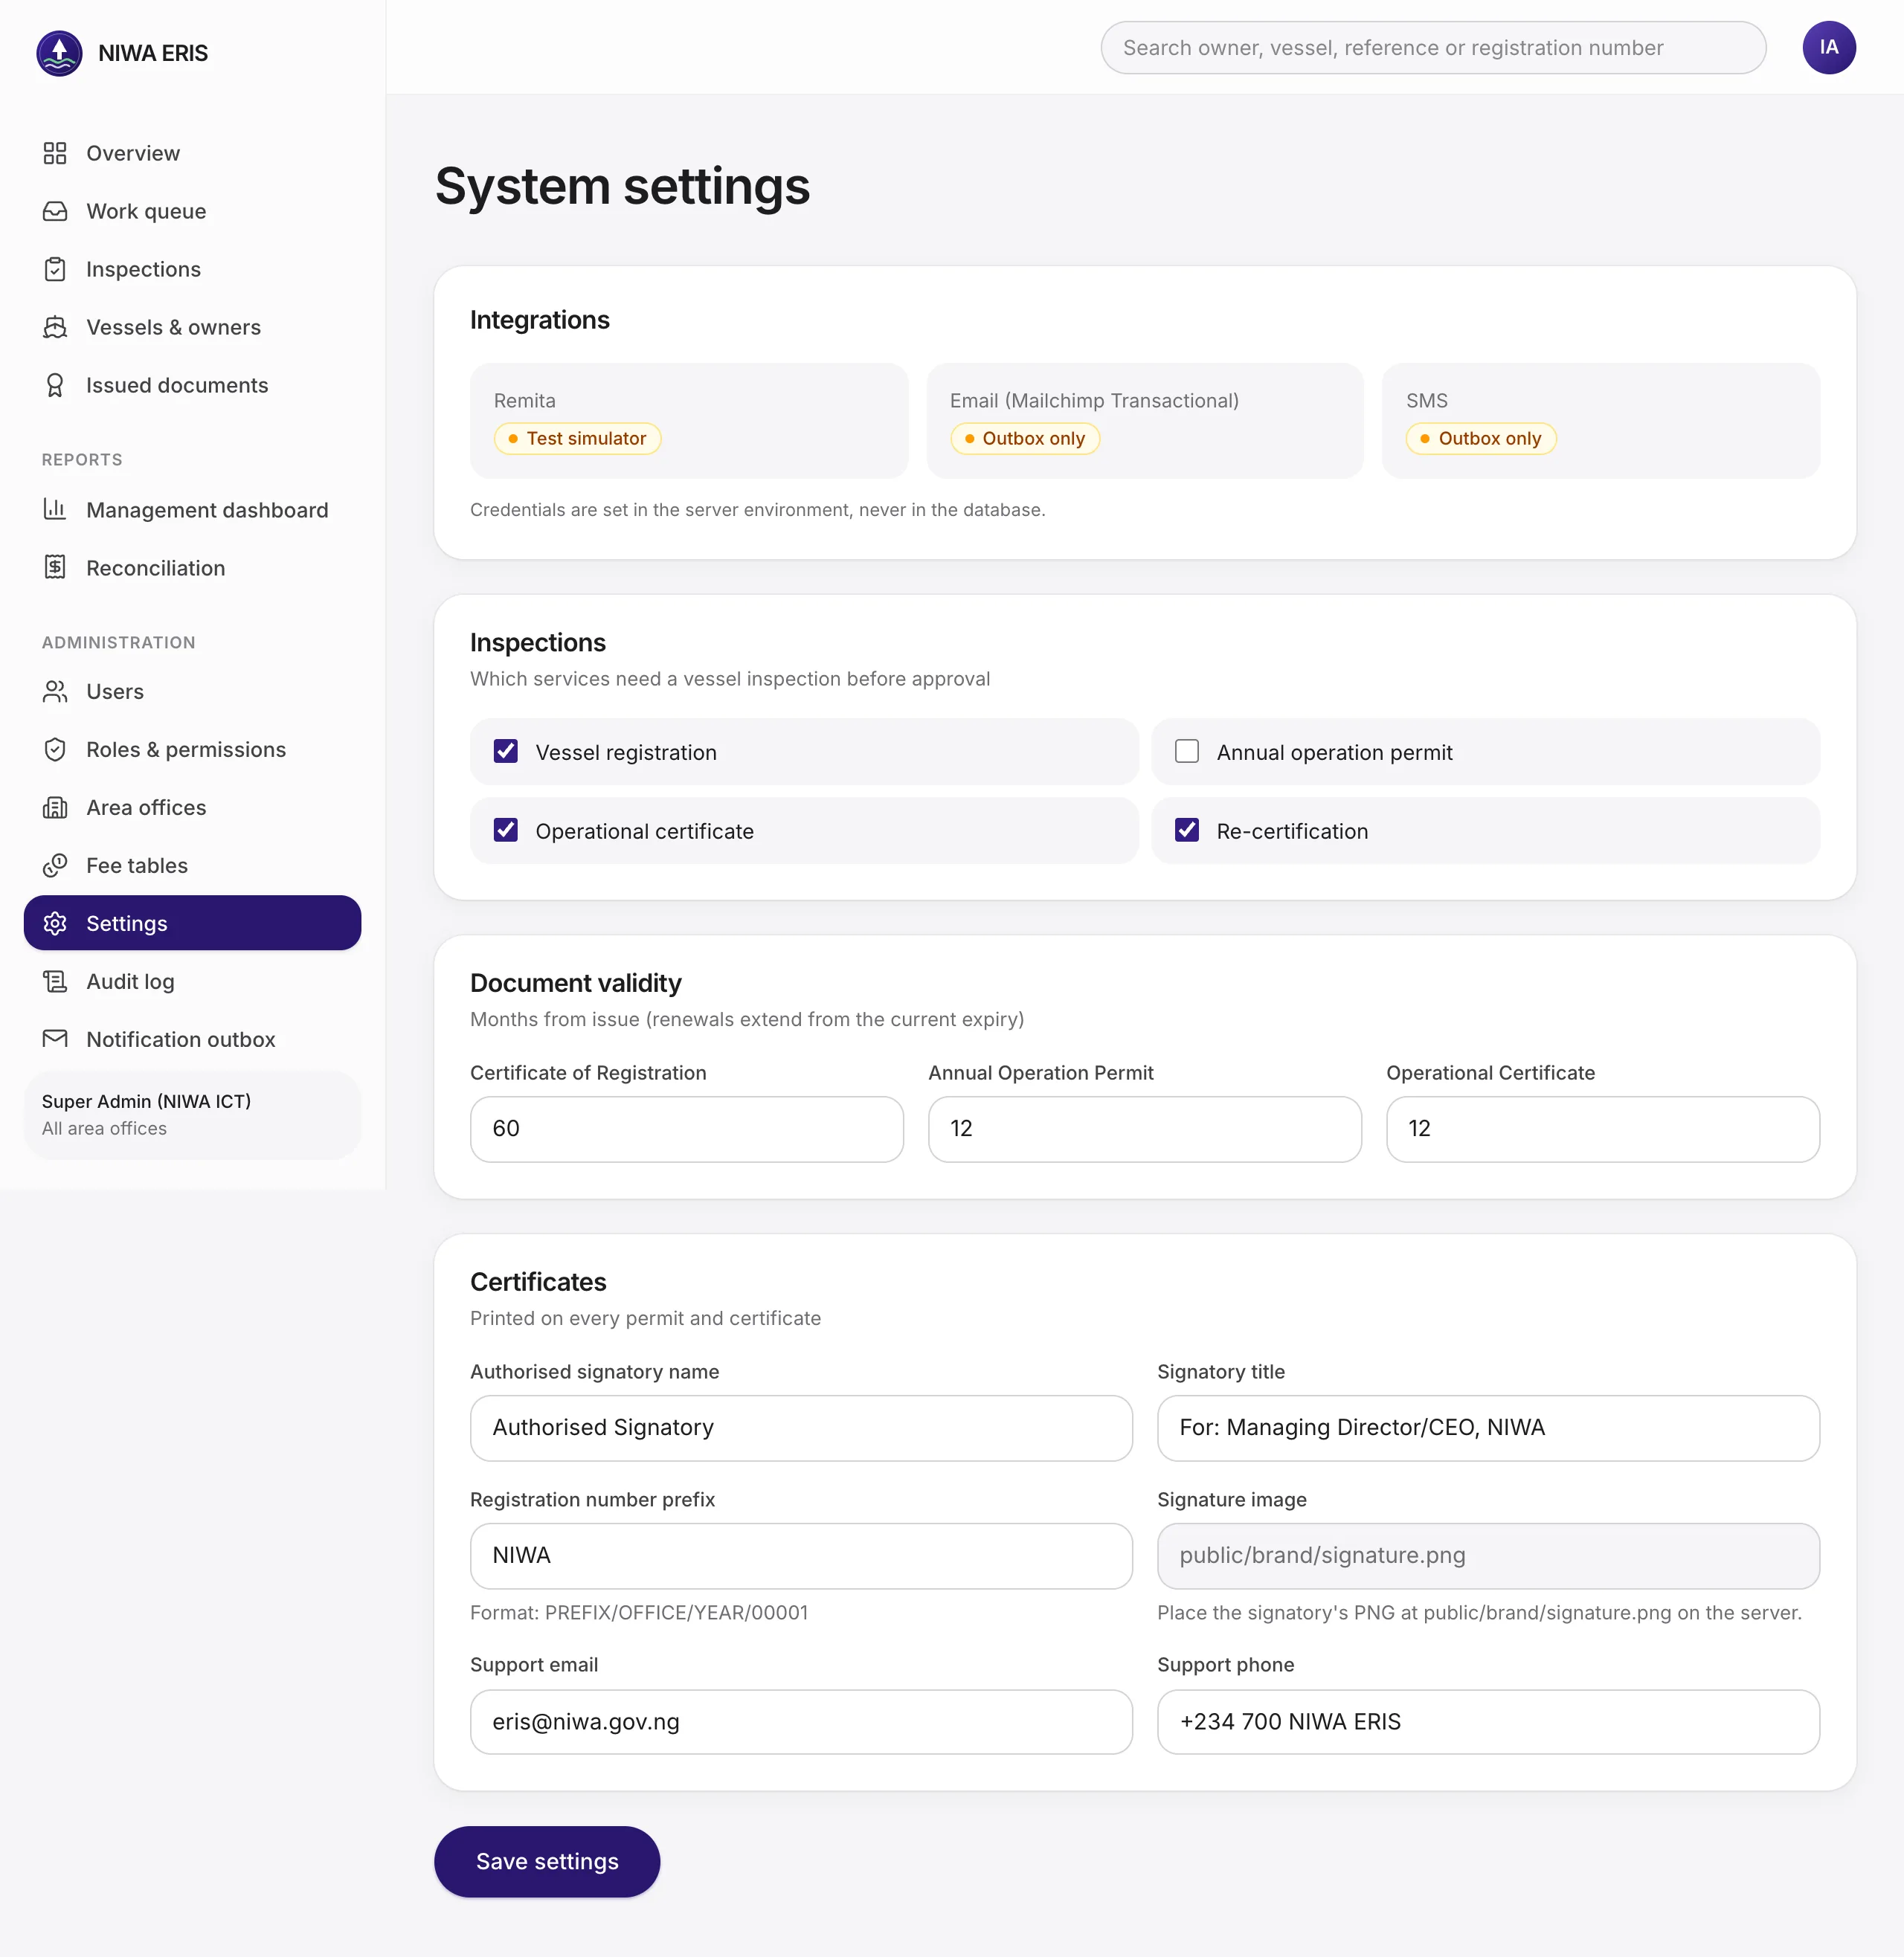
Task: Click the Annual Operation Permit months field
Action: (1145, 1129)
